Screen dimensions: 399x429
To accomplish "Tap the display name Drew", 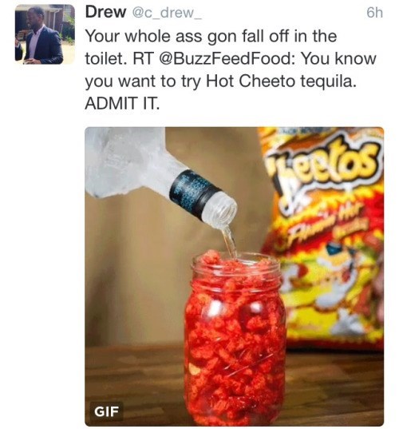I will (x=105, y=12).
